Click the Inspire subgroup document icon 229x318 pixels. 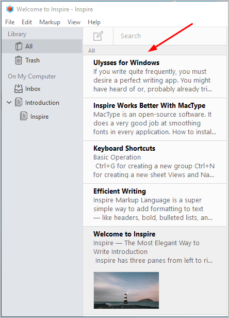24,116
